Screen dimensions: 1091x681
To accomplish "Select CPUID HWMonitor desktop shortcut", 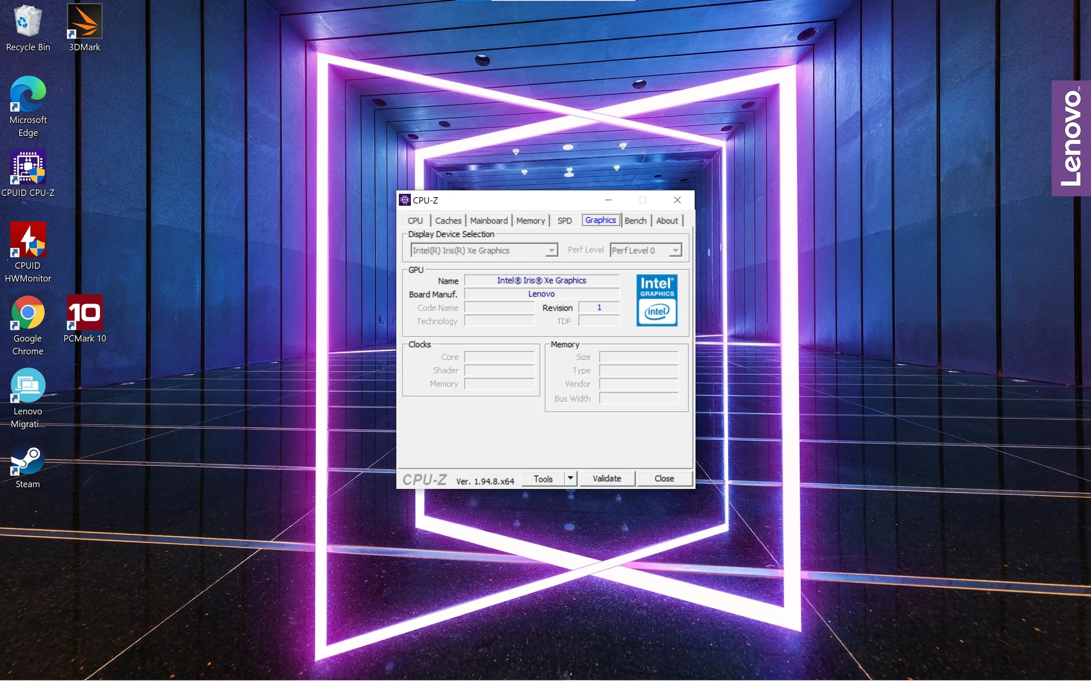I will click(x=28, y=253).
